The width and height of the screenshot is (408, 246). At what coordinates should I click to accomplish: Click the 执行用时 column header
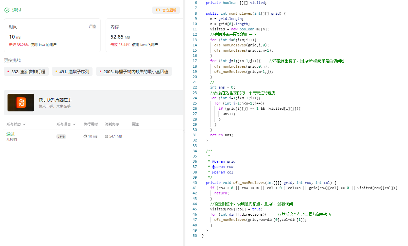pyautogui.click(x=91, y=124)
